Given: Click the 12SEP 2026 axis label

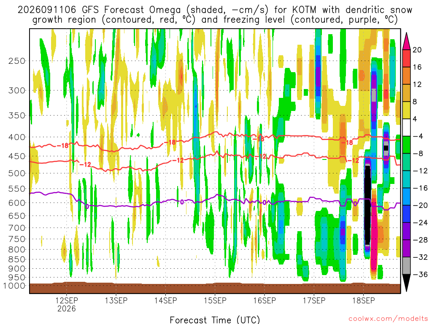Looking at the screenshot, I should tap(66, 304).
